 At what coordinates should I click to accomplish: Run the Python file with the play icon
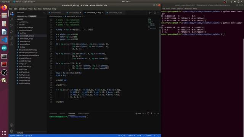click(x=149, y=13)
